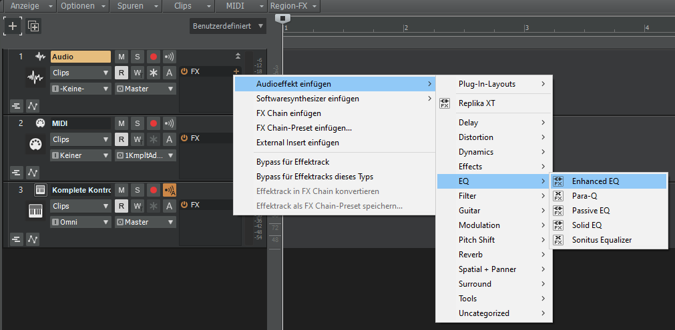Open Clips dropdown on Komplete Kontrol track
The width and height of the screenshot is (675, 330).
[81, 206]
